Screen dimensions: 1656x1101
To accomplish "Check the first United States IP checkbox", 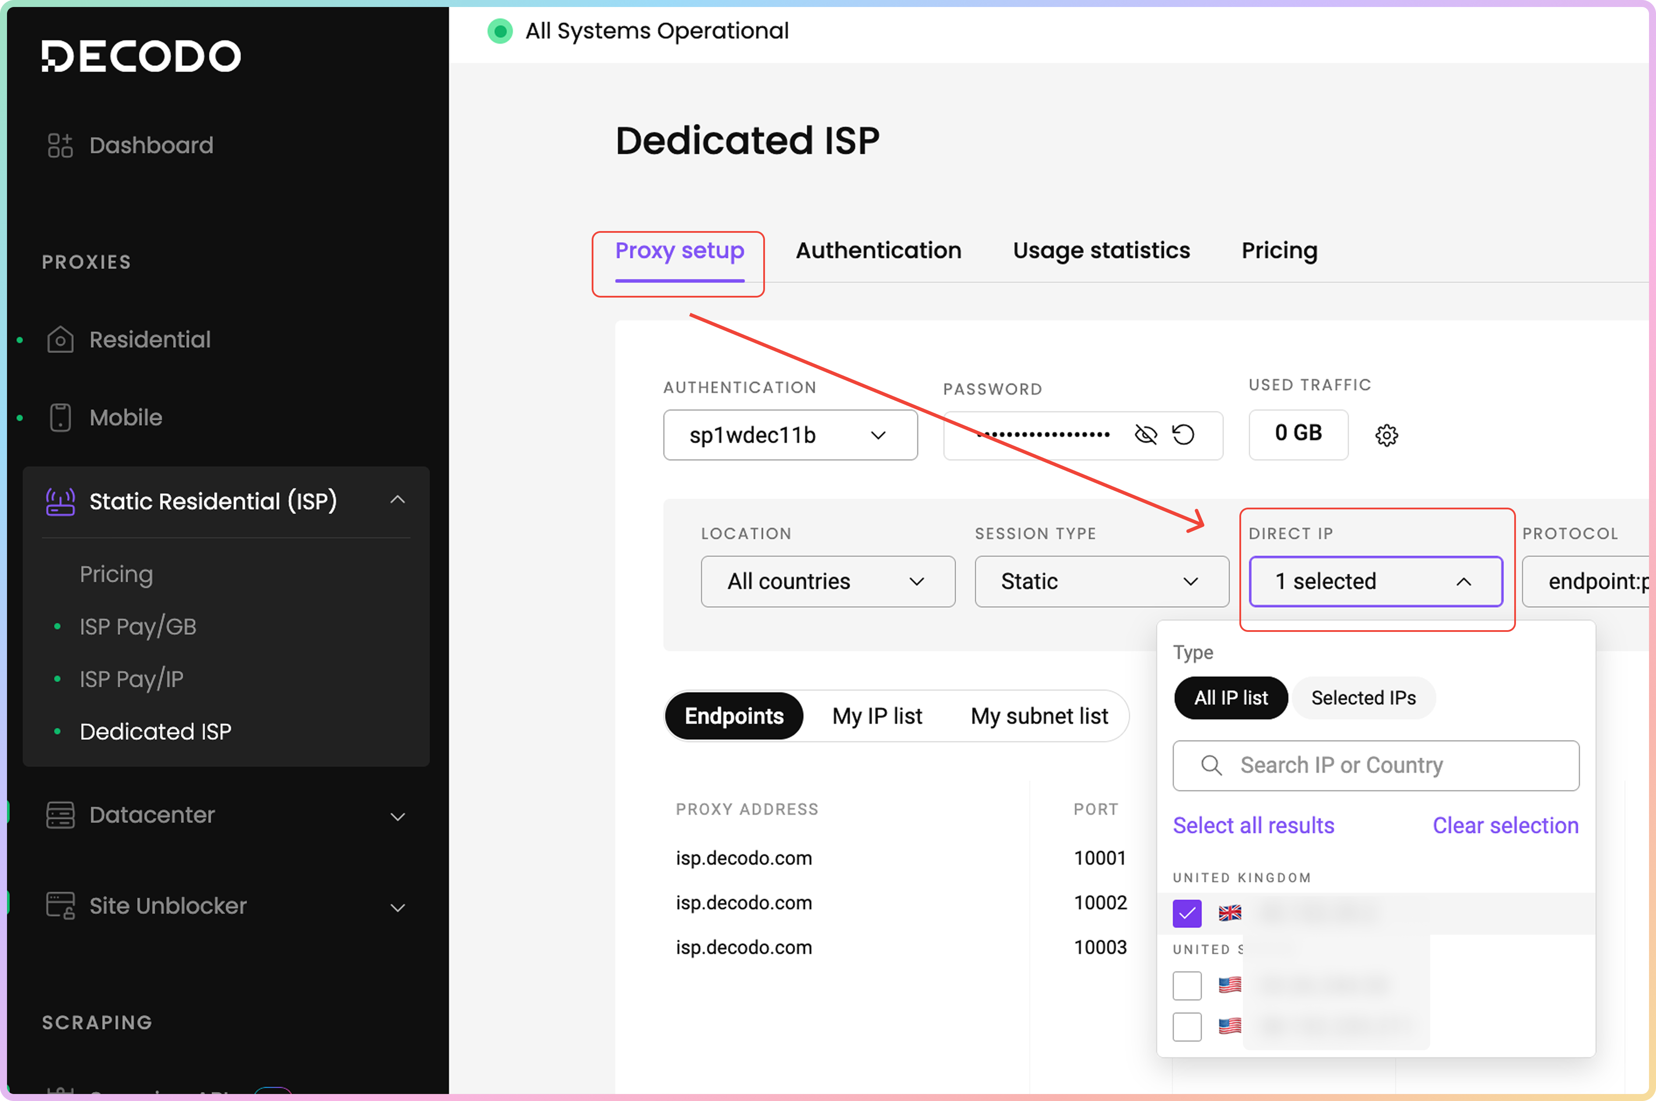I will (1187, 985).
